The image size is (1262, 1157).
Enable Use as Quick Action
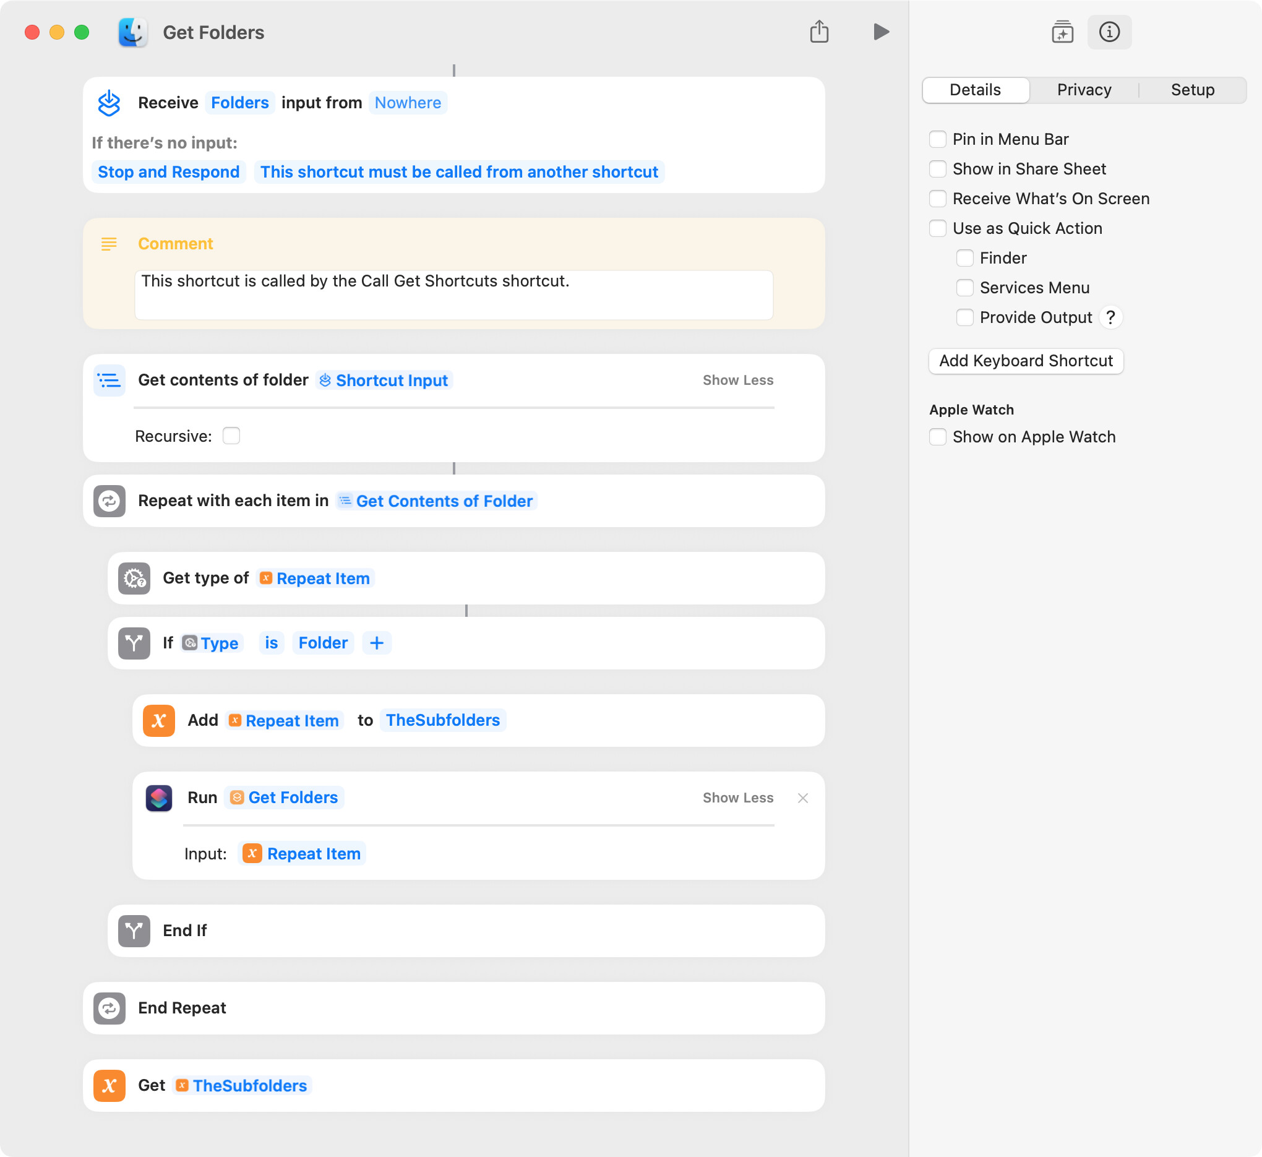937,228
